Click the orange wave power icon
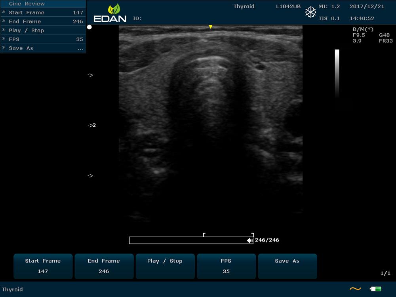 [x=355, y=289]
